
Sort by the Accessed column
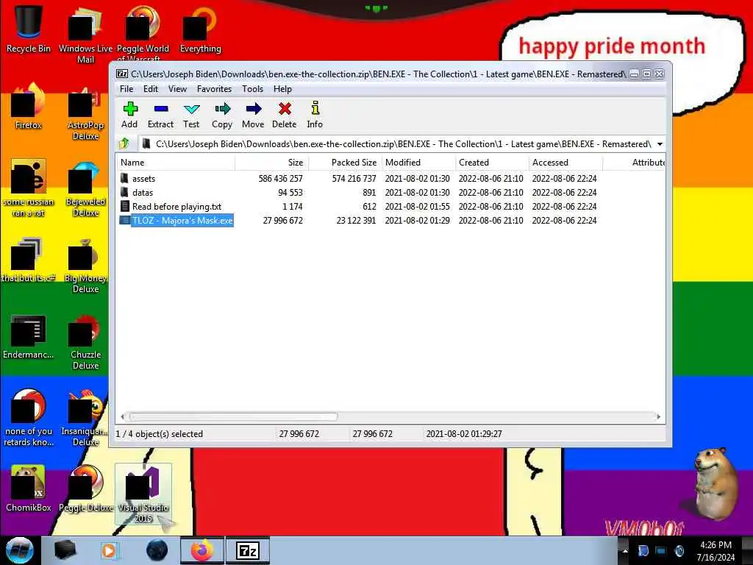point(565,163)
